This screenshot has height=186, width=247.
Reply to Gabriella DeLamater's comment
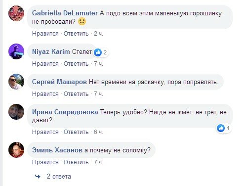point(76,34)
